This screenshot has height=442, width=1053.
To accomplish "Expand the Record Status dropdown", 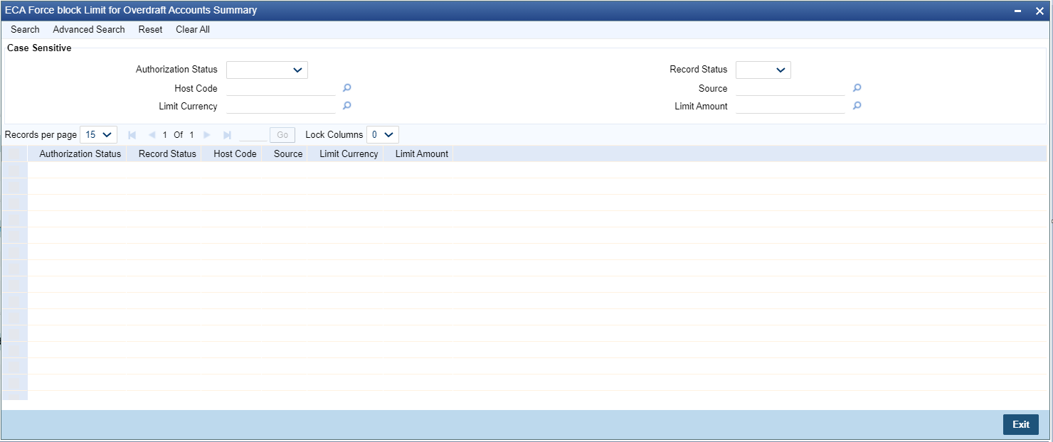I will (763, 70).
